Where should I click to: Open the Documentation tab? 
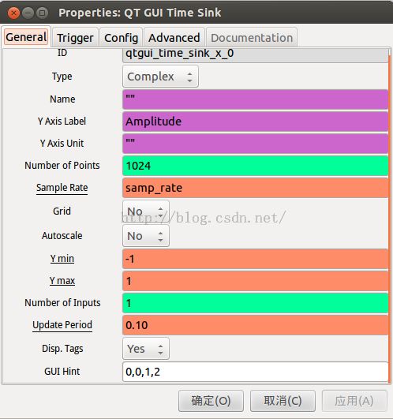[x=252, y=38]
